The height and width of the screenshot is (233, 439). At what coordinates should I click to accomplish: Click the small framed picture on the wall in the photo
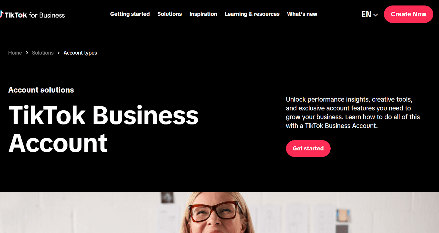tap(167, 197)
